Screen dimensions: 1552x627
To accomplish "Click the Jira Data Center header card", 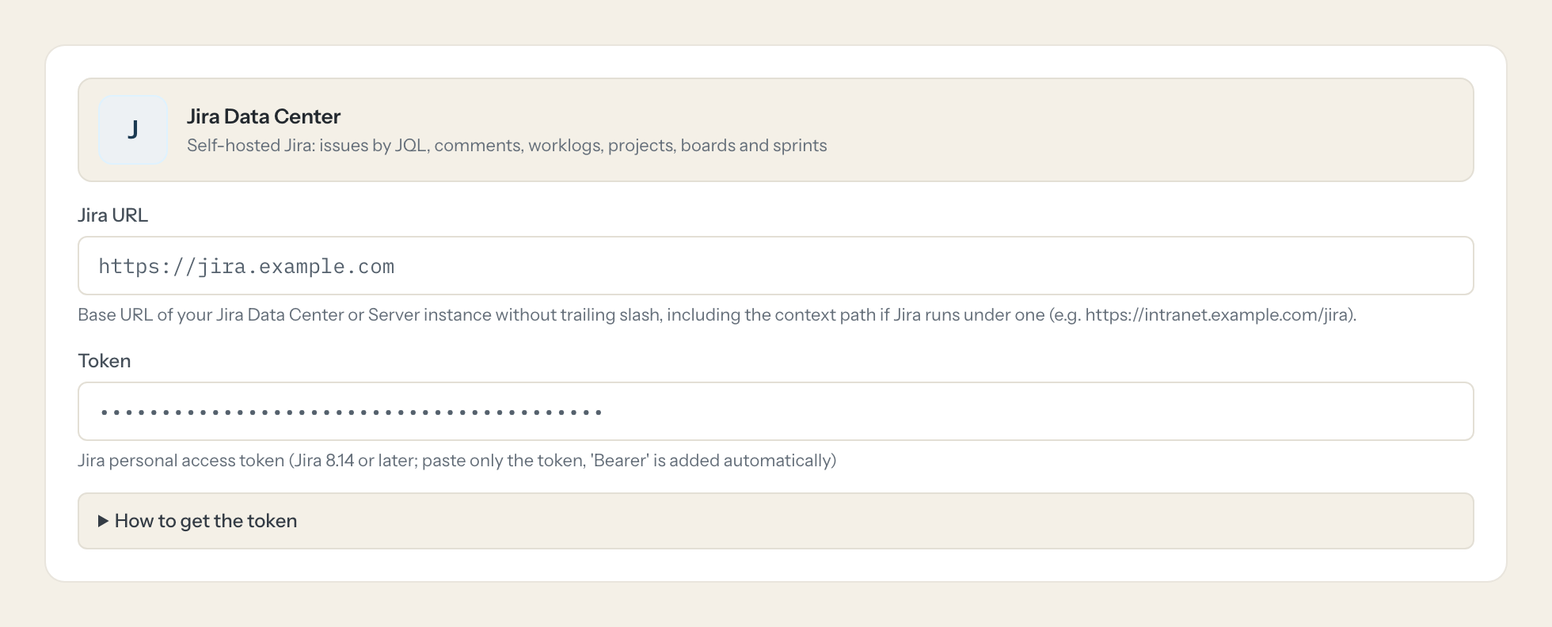I will (775, 130).
